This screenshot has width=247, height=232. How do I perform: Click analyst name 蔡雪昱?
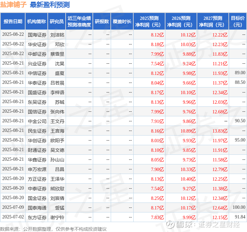pyautogui.click(x=57, y=54)
